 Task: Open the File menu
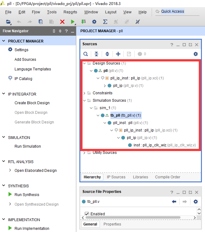(8, 12)
